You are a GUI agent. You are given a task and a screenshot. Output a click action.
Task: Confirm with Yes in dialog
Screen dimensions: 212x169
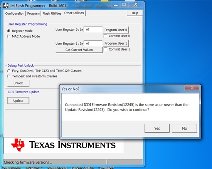(157, 128)
